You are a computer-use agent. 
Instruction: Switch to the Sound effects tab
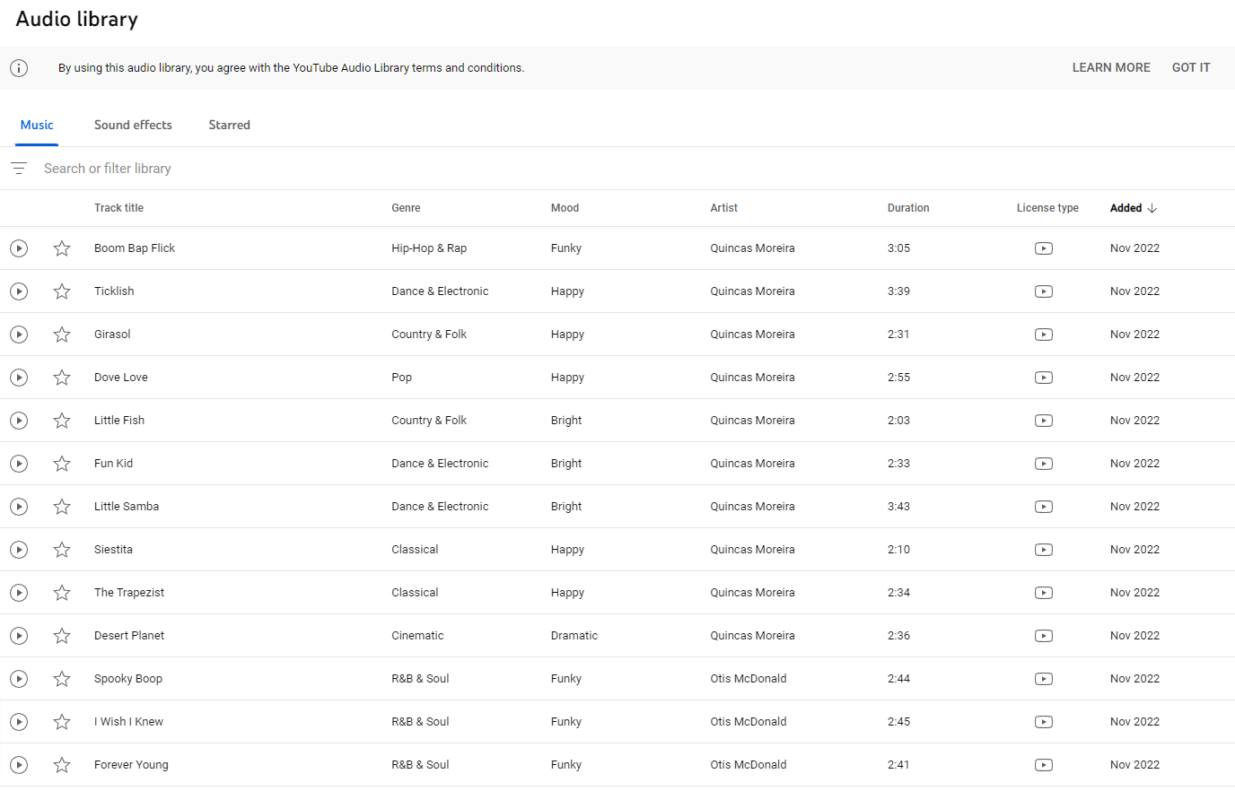click(x=133, y=125)
